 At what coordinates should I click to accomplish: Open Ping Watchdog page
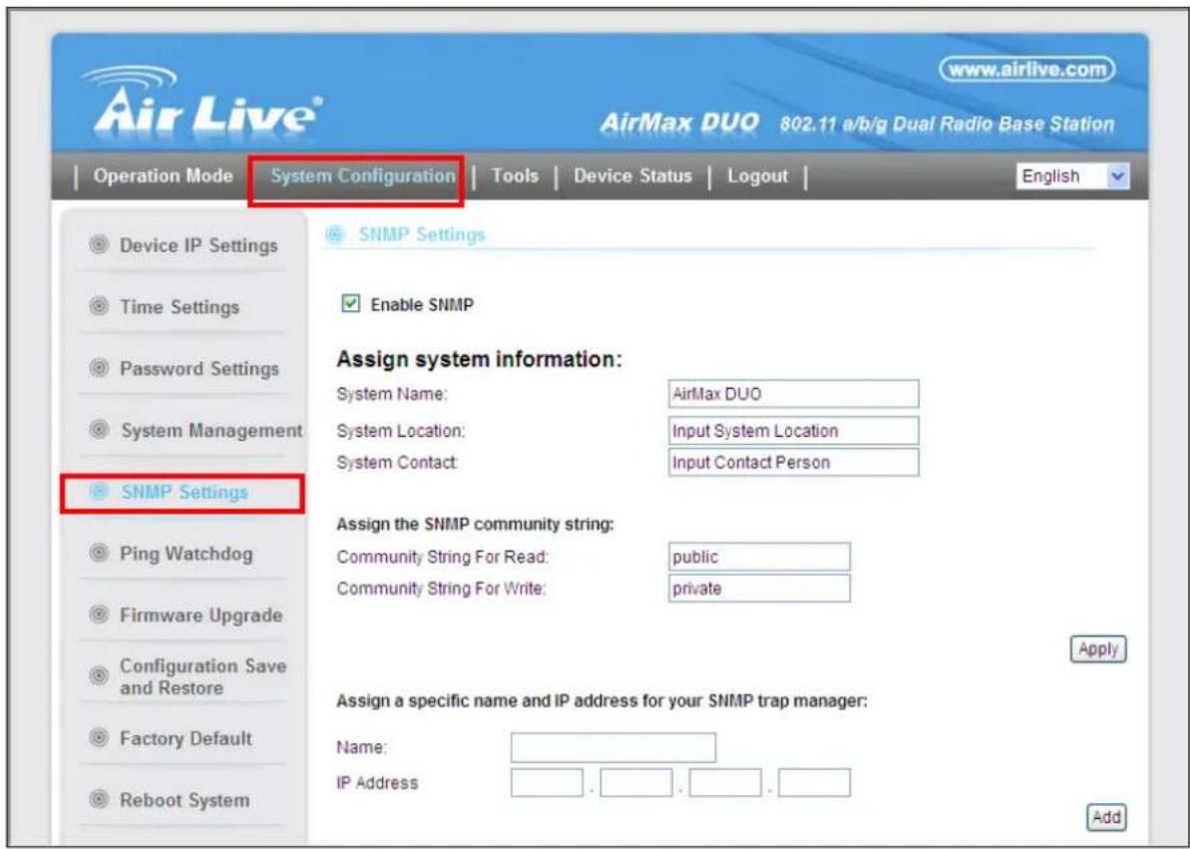186,554
